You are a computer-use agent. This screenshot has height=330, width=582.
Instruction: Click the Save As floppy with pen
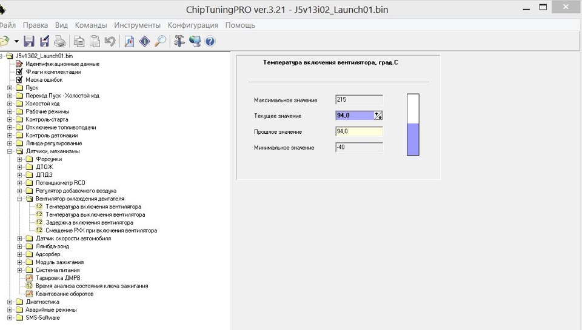click(44, 41)
